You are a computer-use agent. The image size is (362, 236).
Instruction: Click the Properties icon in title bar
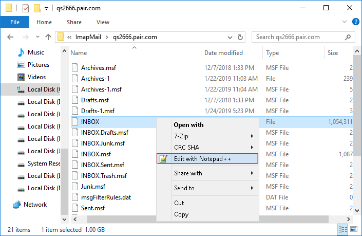(26, 8)
